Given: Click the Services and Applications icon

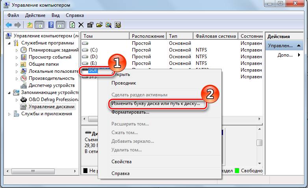Looking at the screenshot, I should (16, 114).
